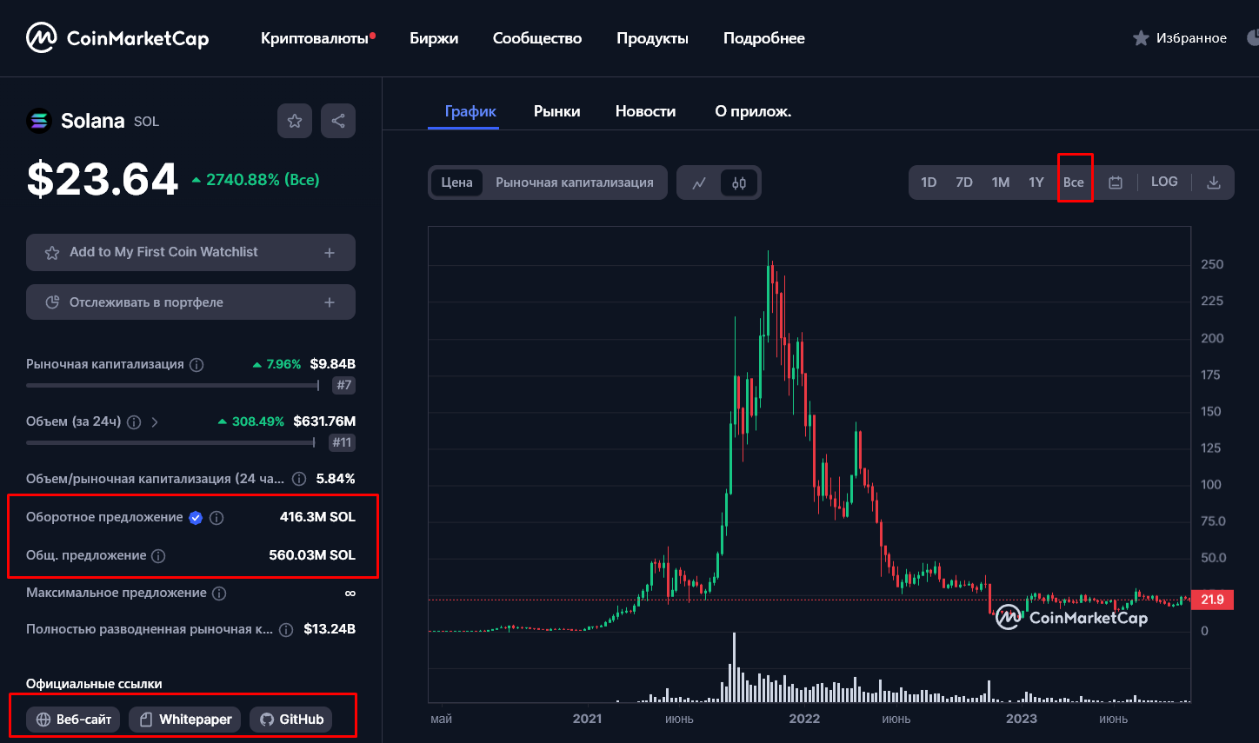
Task: Open Продукты menu
Action: click(652, 38)
